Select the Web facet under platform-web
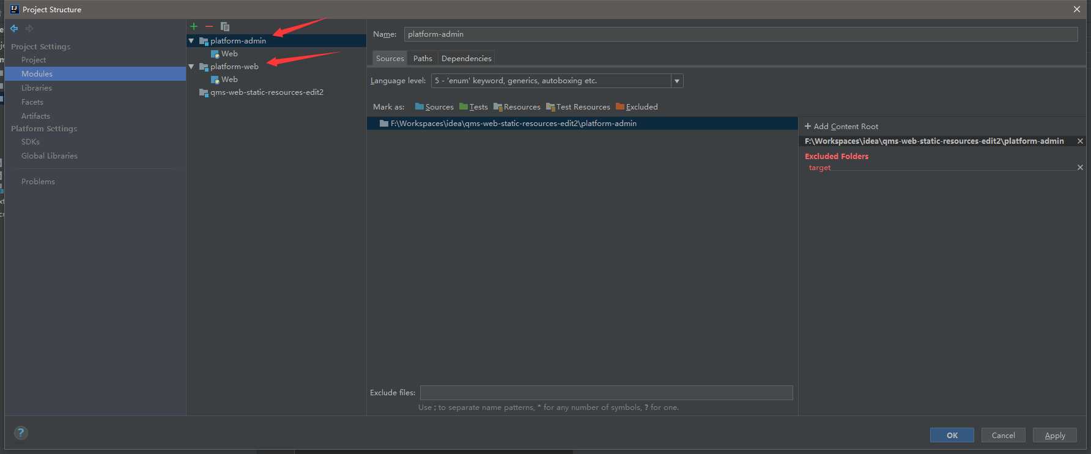The height and width of the screenshot is (454, 1091). click(229, 80)
